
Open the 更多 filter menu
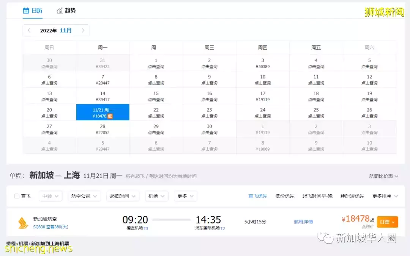pos(185,196)
